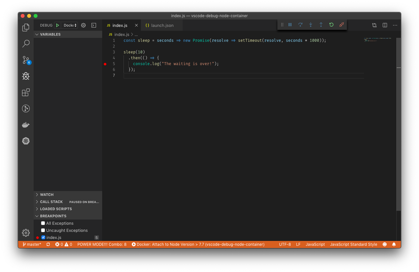
Task: Open the Debug bug view
Action: (x=26, y=76)
